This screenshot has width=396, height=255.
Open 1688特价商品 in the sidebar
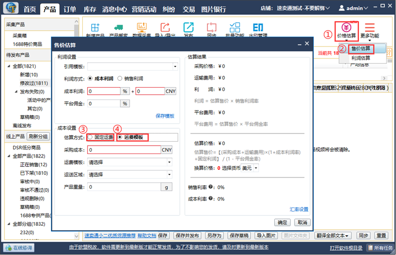[28, 44]
